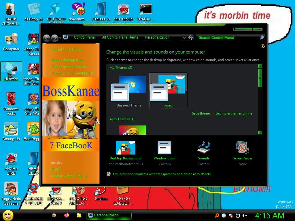
Task: Click the search magnifier icon
Action: point(262,37)
